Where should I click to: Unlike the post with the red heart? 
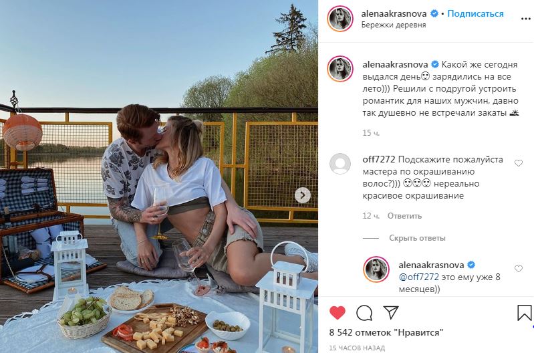click(337, 312)
